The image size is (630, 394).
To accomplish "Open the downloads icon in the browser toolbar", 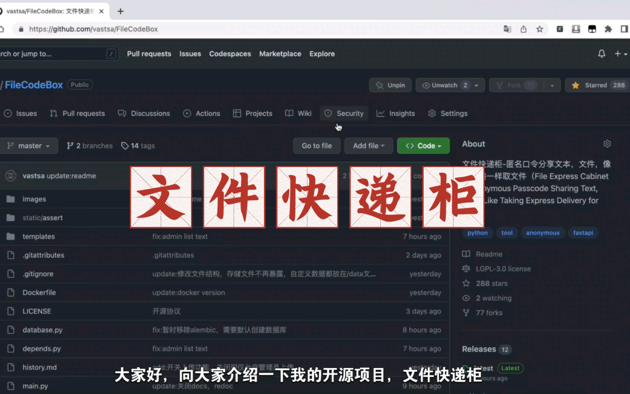I will (x=576, y=29).
